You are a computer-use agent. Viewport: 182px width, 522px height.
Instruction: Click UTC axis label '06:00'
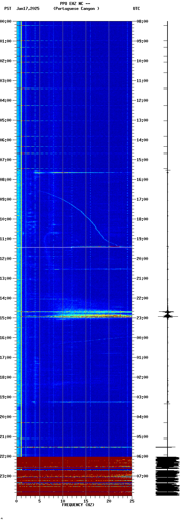[142, 456]
